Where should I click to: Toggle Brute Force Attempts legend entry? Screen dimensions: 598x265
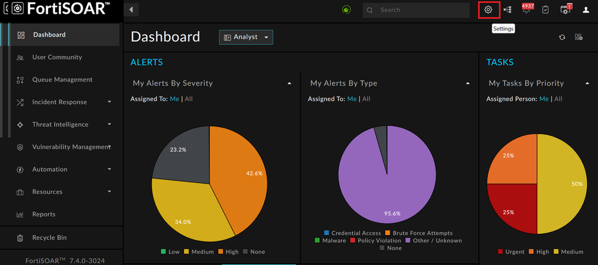[x=419, y=233]
